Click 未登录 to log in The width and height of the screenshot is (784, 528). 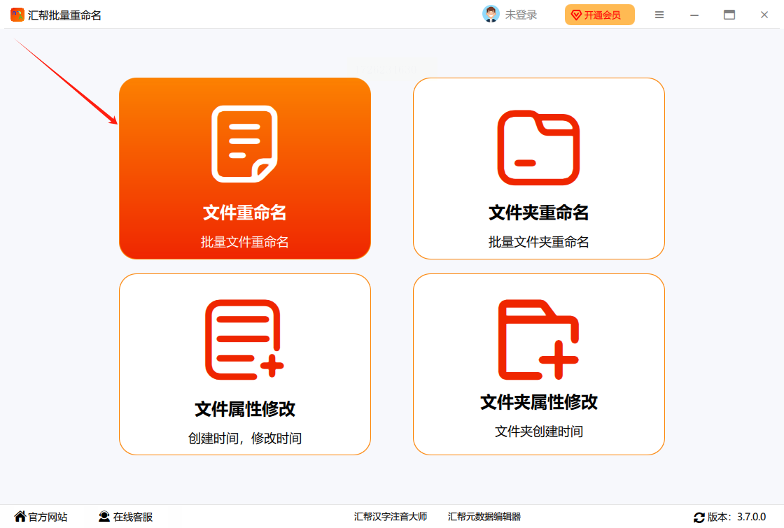(521, 15)
